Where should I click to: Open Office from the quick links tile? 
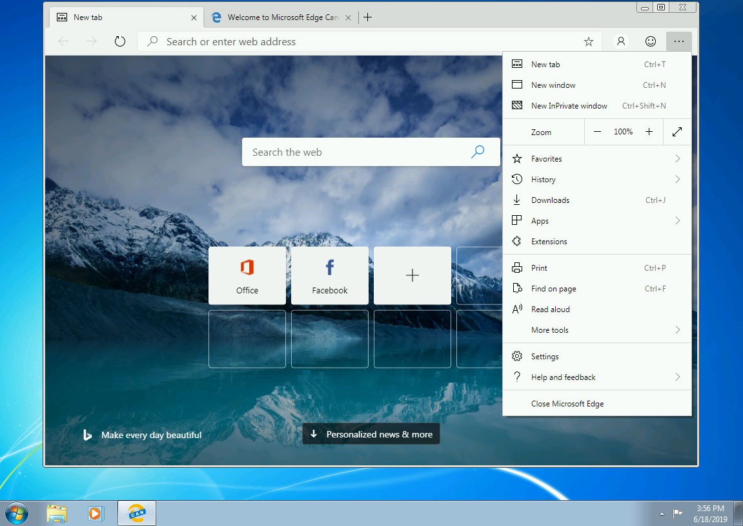247,275
